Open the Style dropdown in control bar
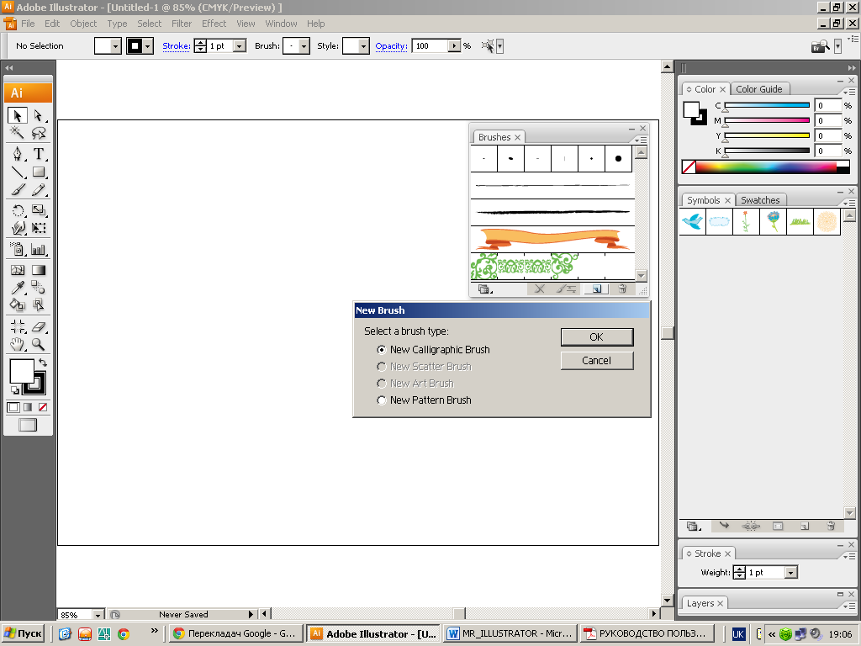Image resolution: width=861 pixels, height=646 pixels. click(x=363, y=46)
